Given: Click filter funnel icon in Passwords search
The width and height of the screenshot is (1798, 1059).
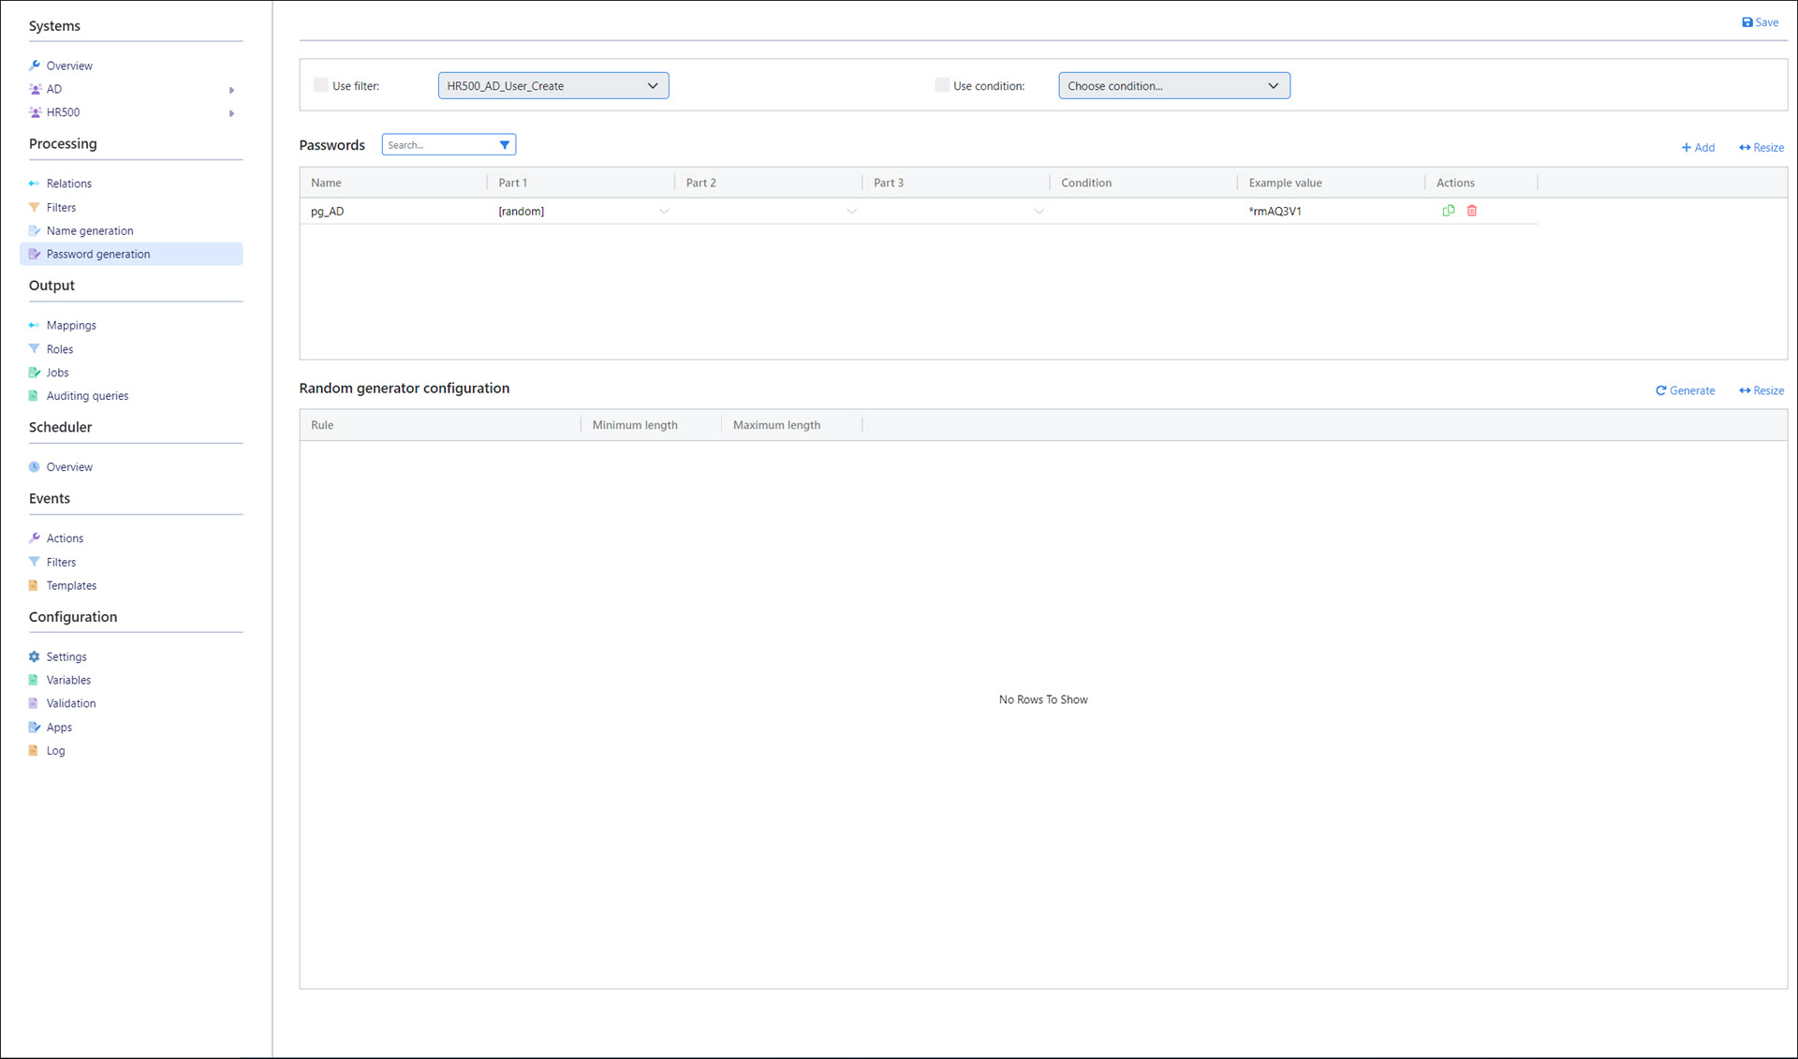Looking at the screenshot, I should 505,145.
